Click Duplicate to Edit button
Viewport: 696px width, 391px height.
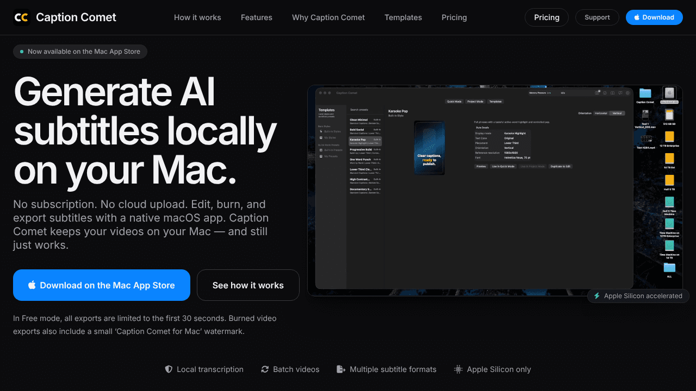(560, 166)
